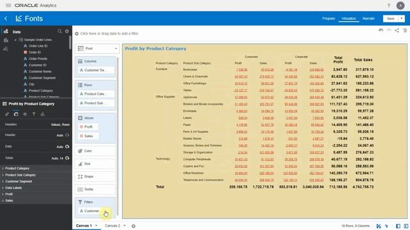Select the Product Sub Category rows chip
Screen dimensions: 410x230
95,103
